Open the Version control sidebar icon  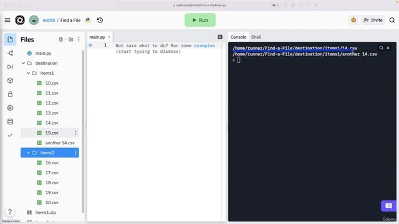[10, 53]
